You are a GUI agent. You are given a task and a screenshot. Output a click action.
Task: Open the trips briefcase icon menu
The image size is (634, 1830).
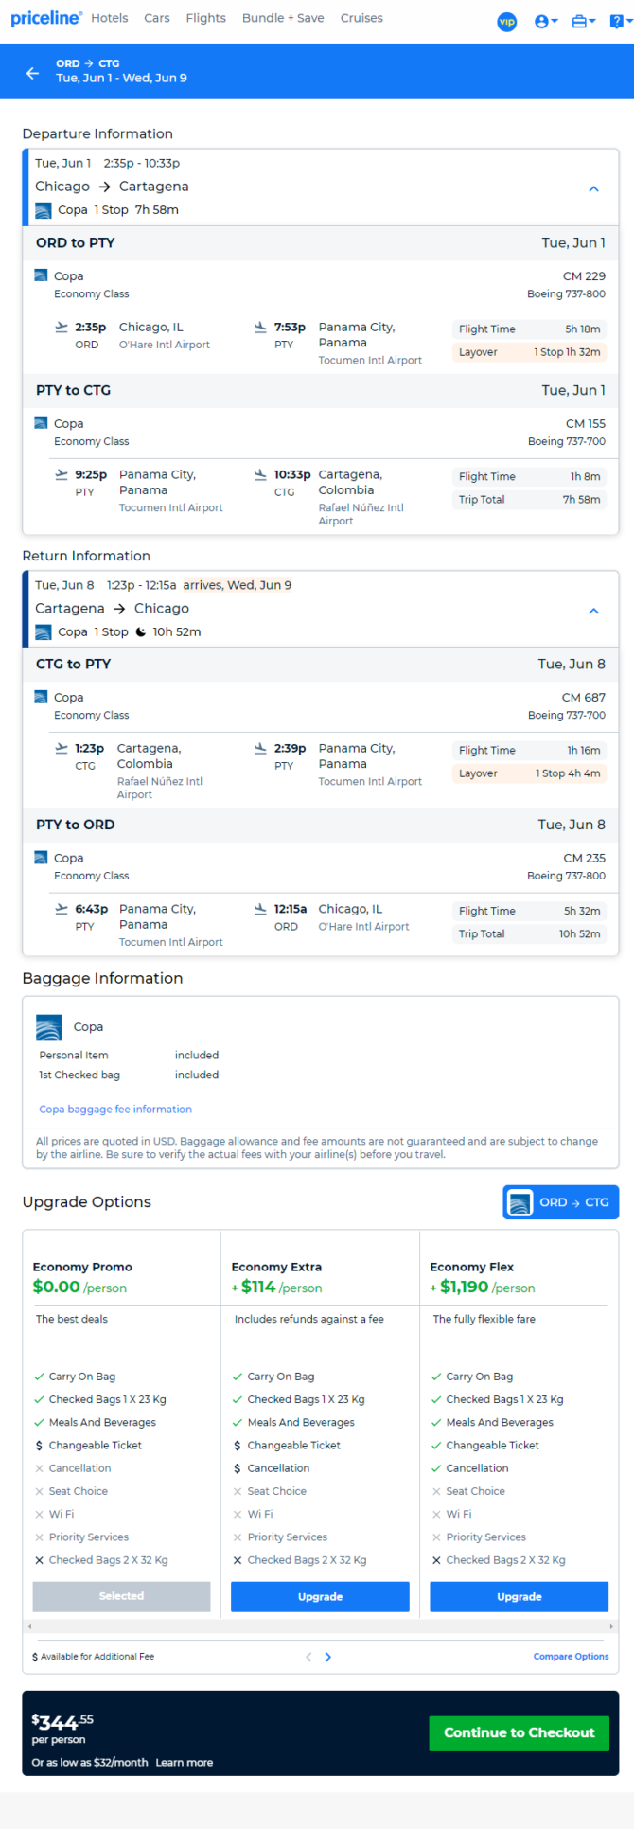584,21
